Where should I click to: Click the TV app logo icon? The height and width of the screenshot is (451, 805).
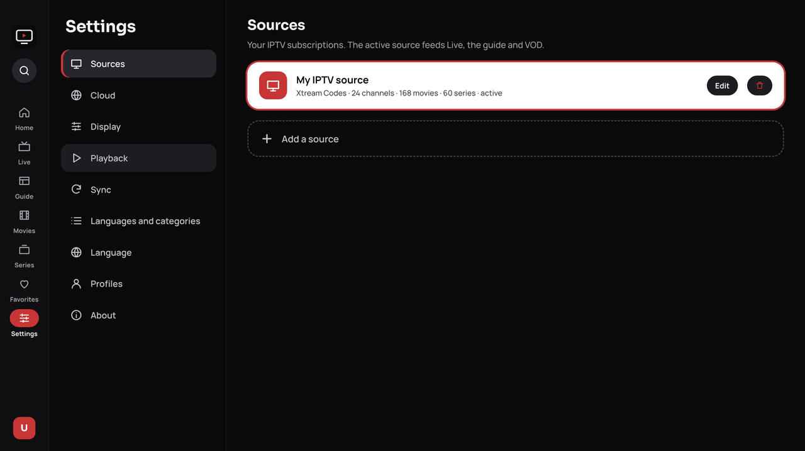click(x=24, y=36)
